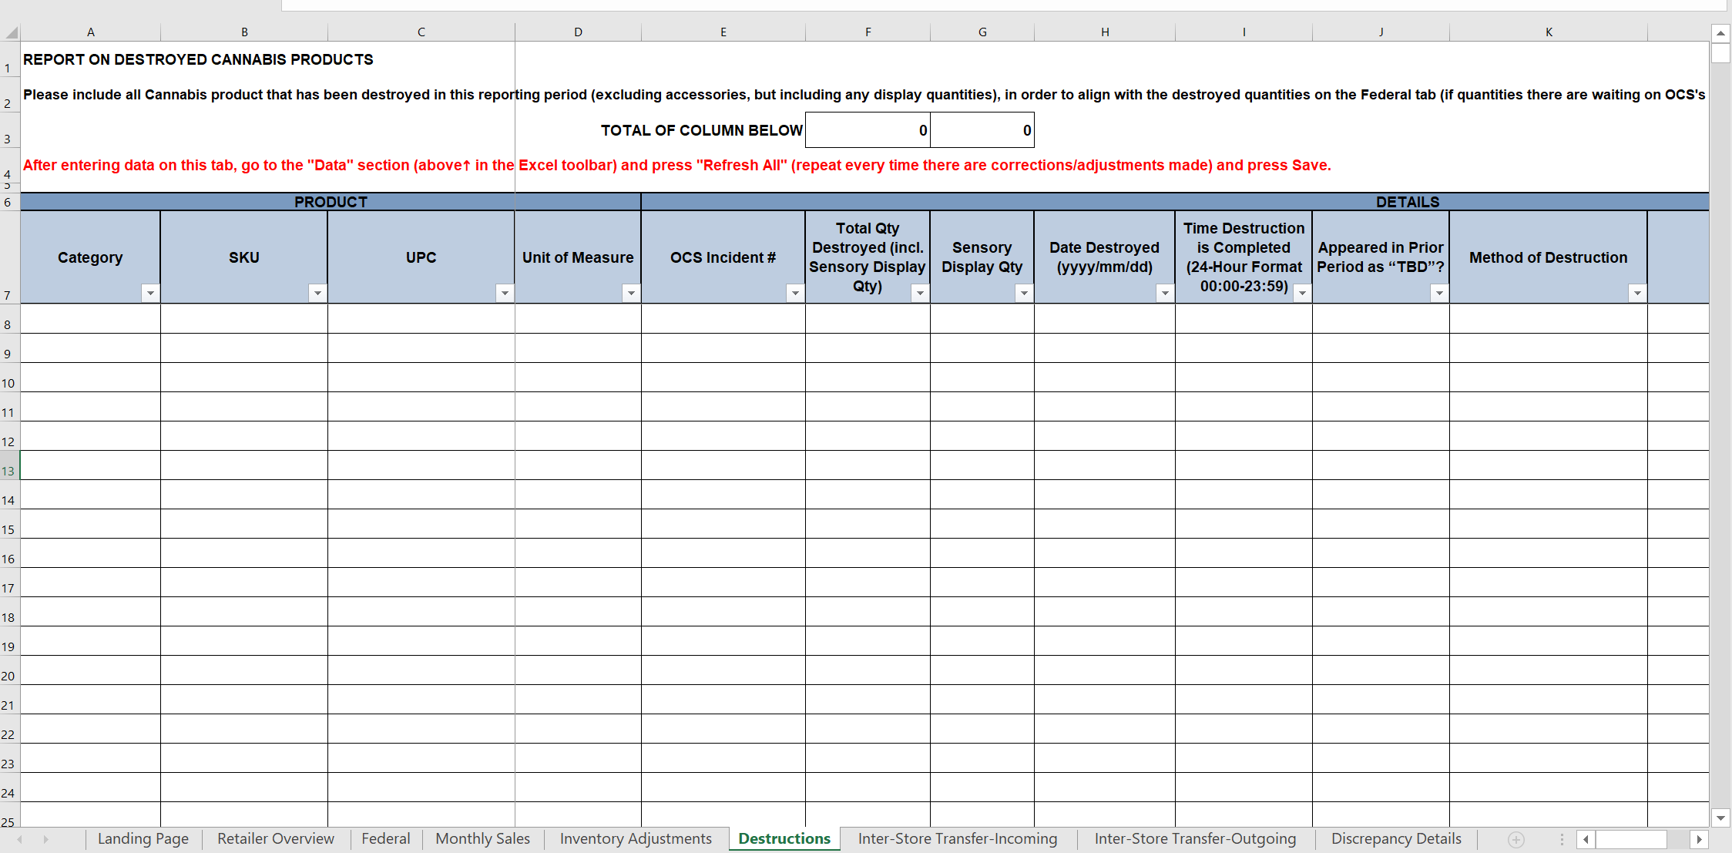Click the total cell under column F
The image size is (1732, 853).
(x=868, y=130)
